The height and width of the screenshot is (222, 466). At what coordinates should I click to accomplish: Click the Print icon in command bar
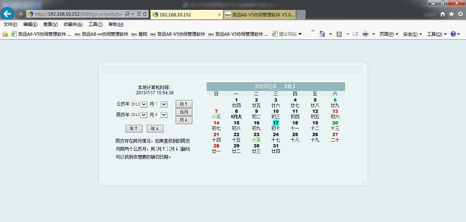pyautogui.click(x=365, y=34)
